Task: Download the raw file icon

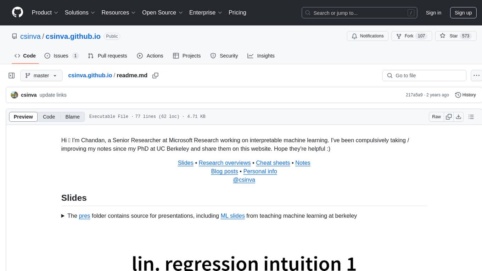Action: (458, 117)
